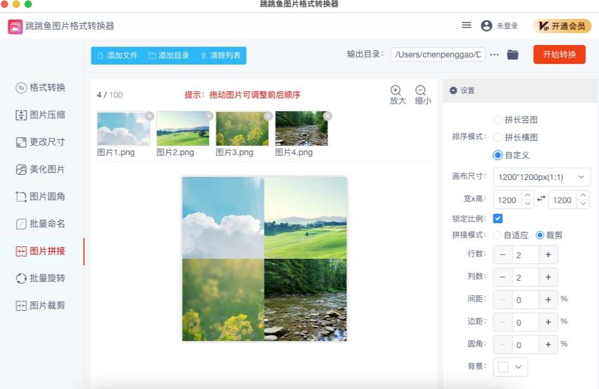Remove 图片3.png thumbnail with its X
The width and height of the screenshot is (599, 389).
(269, 116)
